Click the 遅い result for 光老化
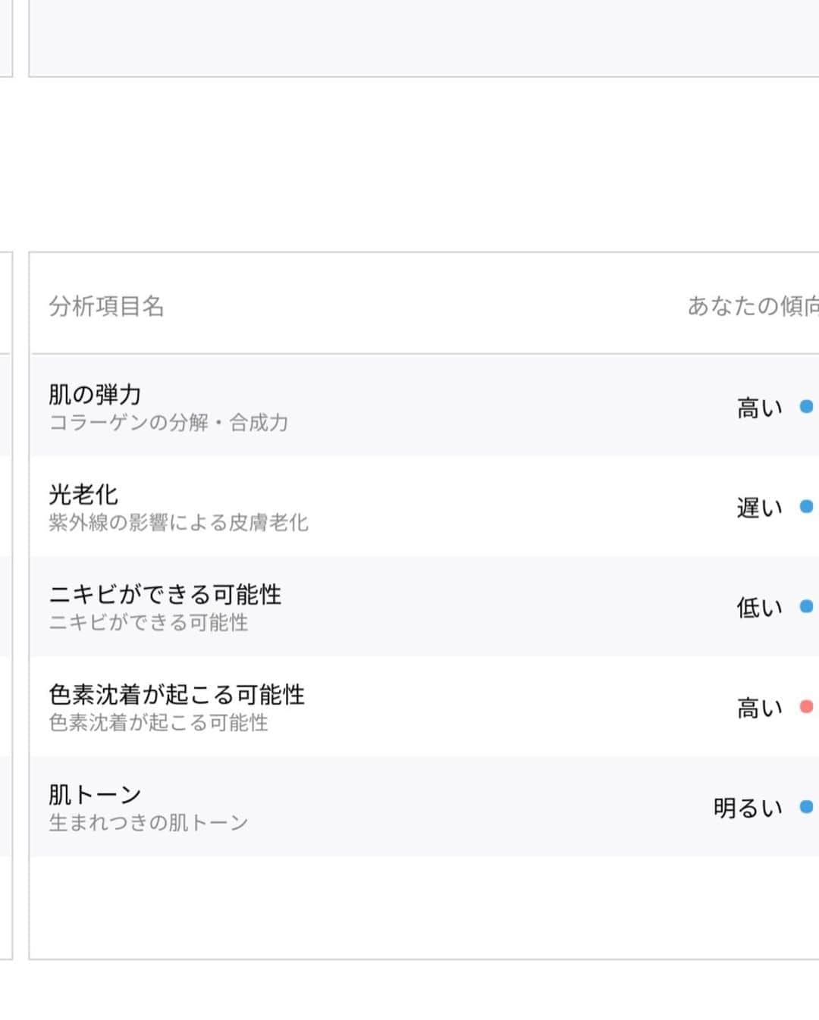819x1020 pixels. coord(760,508)
